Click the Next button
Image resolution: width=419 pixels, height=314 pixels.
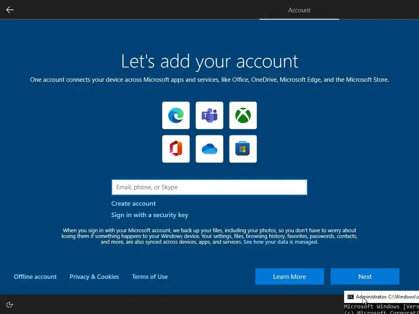click(365, 277)
